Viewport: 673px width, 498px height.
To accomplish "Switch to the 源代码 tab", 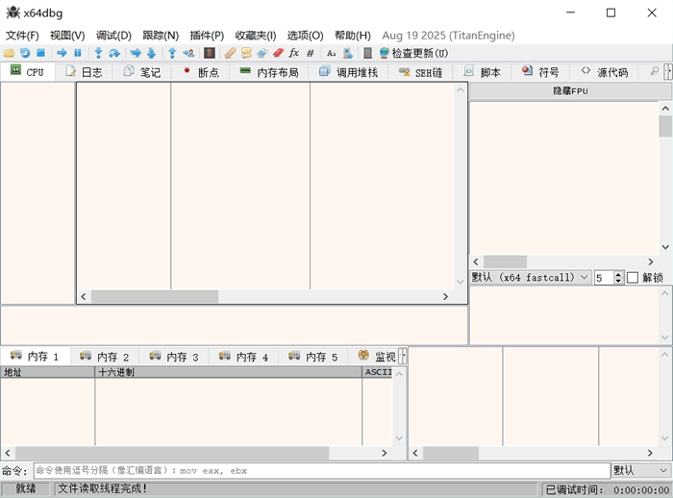I will click(x=605, y=72).
